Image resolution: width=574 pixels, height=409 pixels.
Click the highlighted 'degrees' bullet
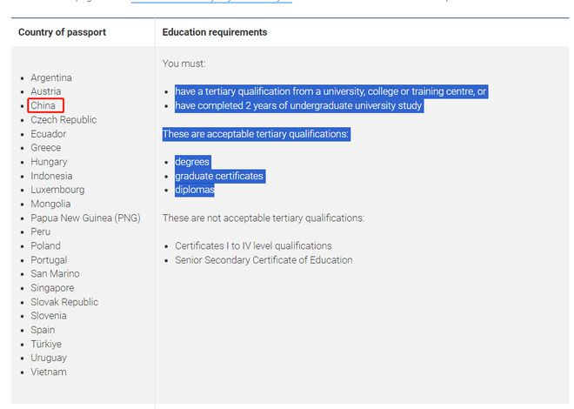[x=192, y=162]
